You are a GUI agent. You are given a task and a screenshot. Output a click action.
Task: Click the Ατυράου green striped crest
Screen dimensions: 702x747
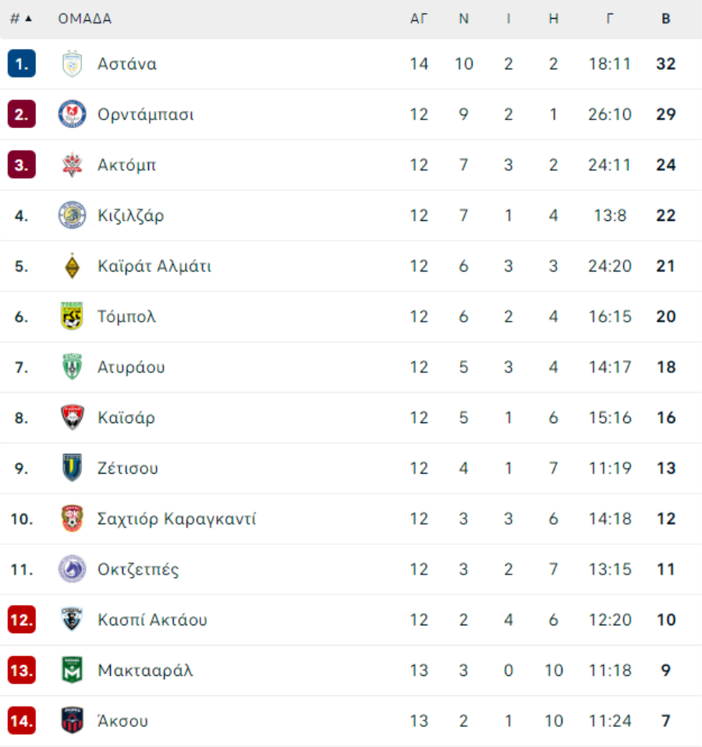coord(72,366)
